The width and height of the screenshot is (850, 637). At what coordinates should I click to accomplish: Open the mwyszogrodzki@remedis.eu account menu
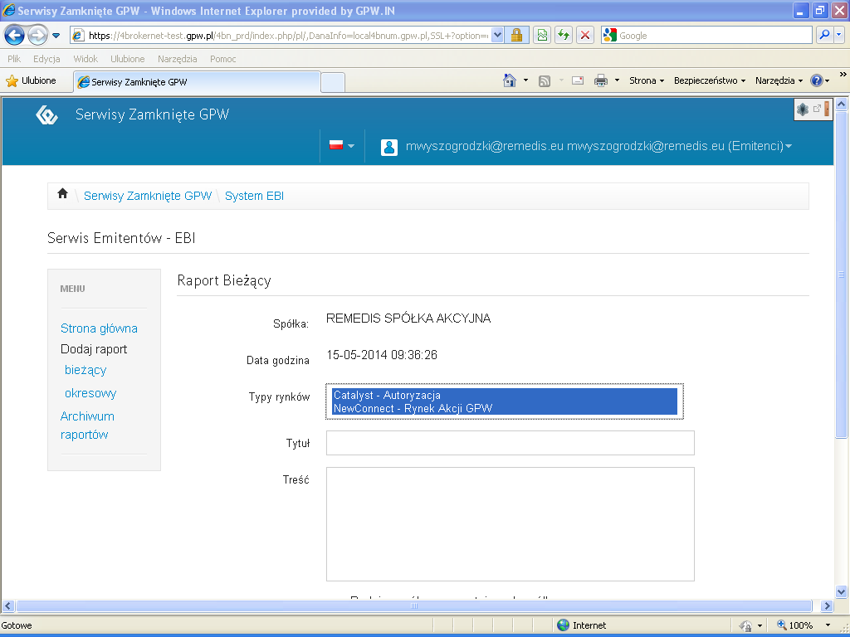click(598, 146)
